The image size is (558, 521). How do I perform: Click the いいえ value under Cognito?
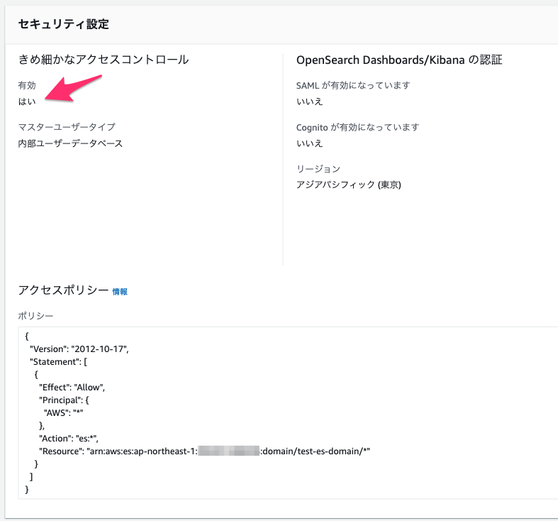pyautogui.click(x=310, y=143)
